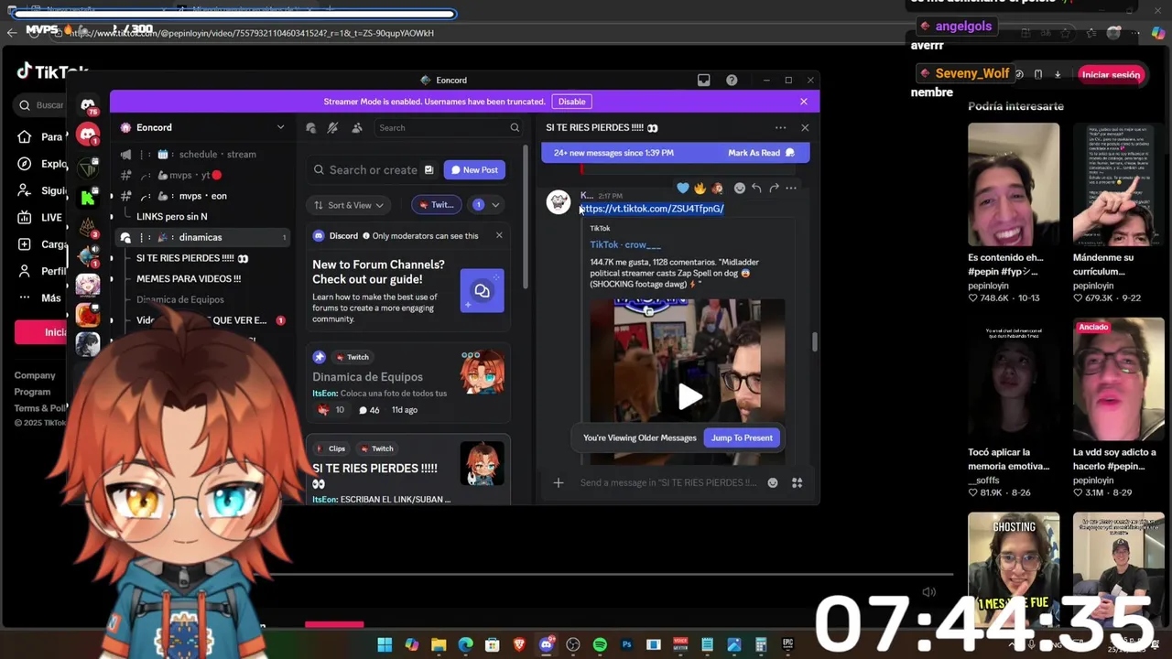Show member list icon in header

[357, 127]
